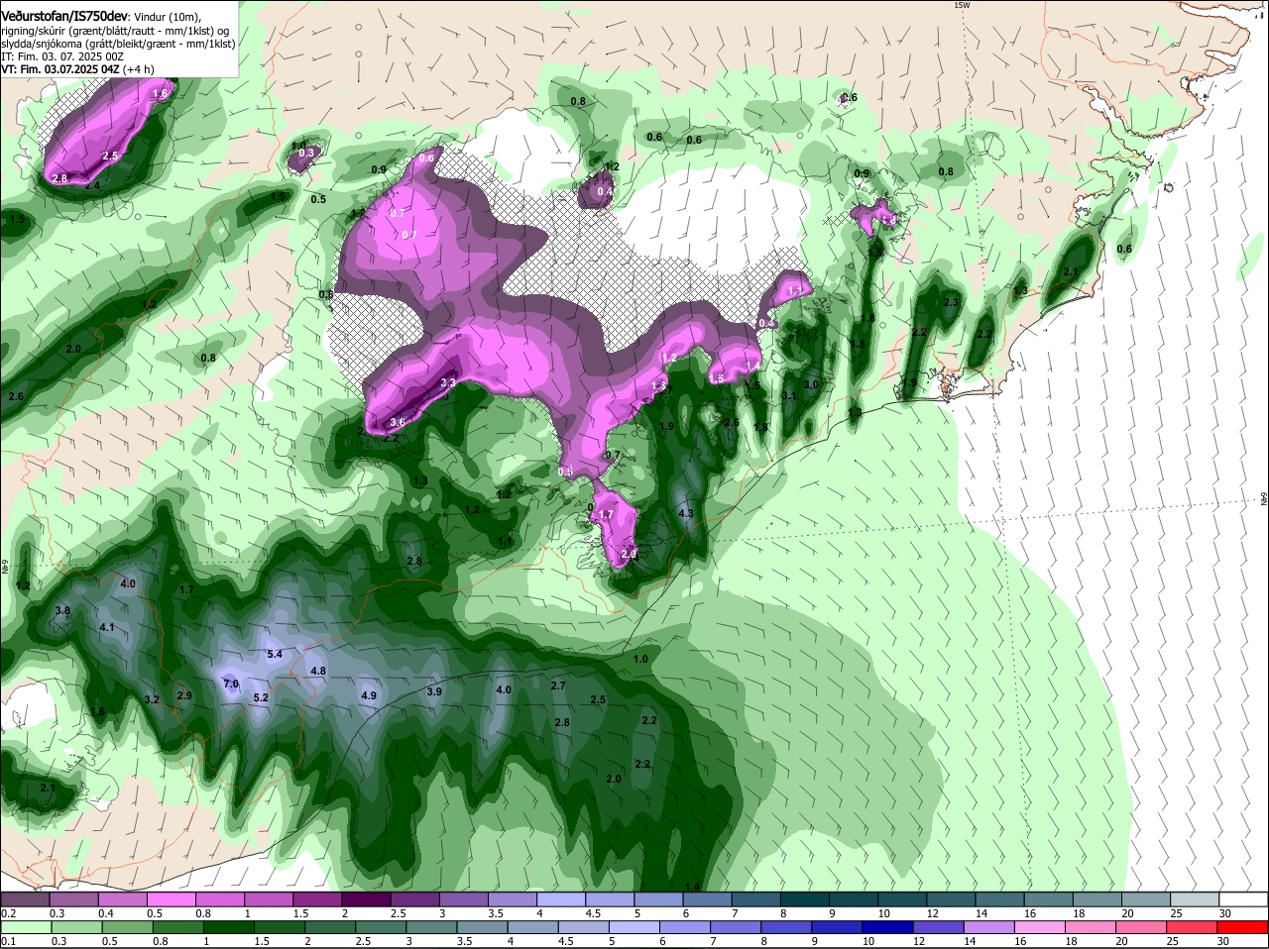This screenshot has height=949, width=1269.
Task: Click the 'rigning/skúrir' legend description line
Action: 115,31
